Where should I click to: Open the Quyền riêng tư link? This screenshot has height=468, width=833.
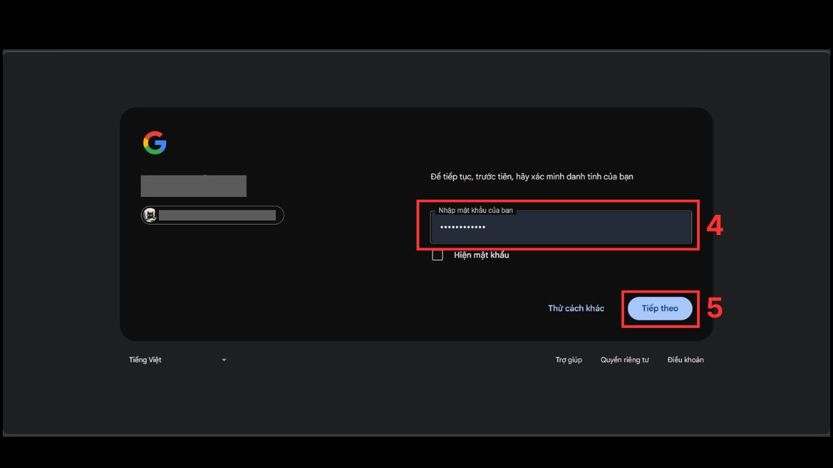625,360
